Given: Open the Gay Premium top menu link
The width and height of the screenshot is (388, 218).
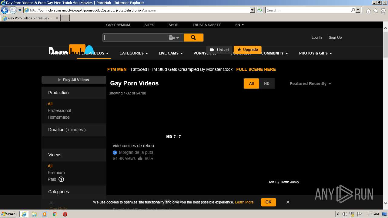Looking at the screenshot, I should 118,25.
